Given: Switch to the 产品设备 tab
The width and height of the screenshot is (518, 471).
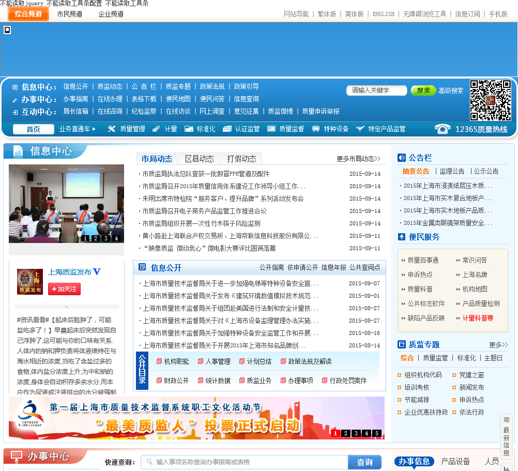Looking at the screenshot, I should [x=455, y=461].
